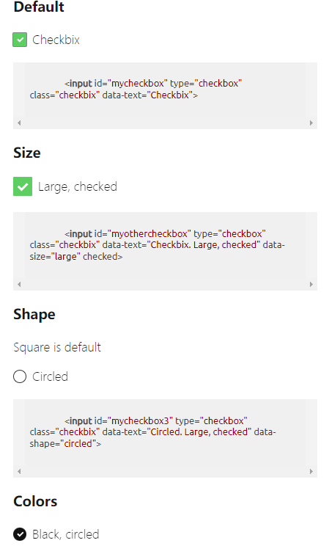329x554 pixels.
Task: Click inside the mycheckbox3 circled code snippet
Action: [x=165, y=432]
